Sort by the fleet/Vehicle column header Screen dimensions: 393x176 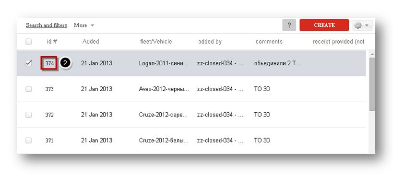(x=156, y=42)
